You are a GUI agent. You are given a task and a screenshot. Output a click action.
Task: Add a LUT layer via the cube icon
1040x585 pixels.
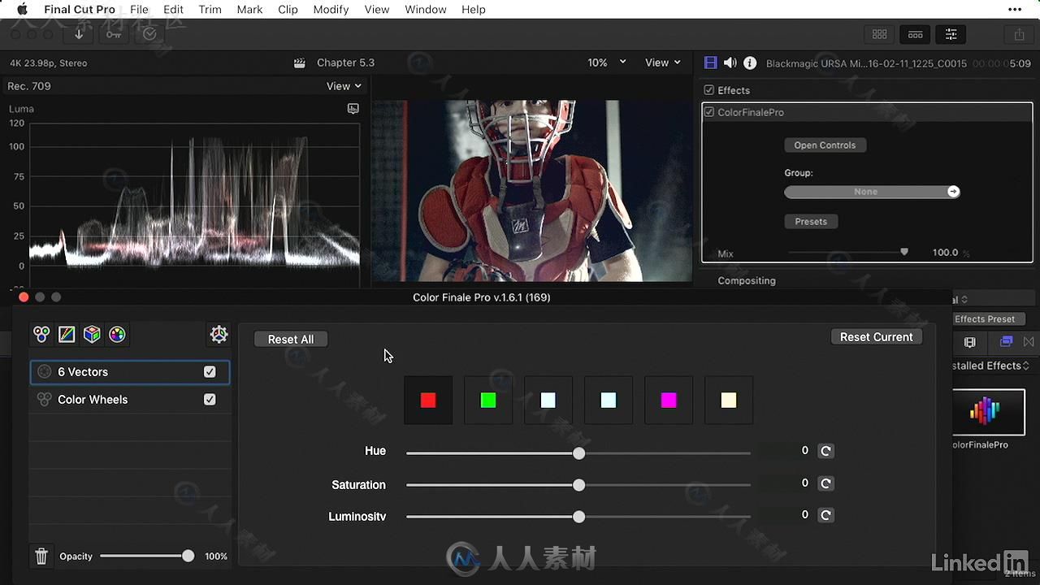click(x=92, y=334)
